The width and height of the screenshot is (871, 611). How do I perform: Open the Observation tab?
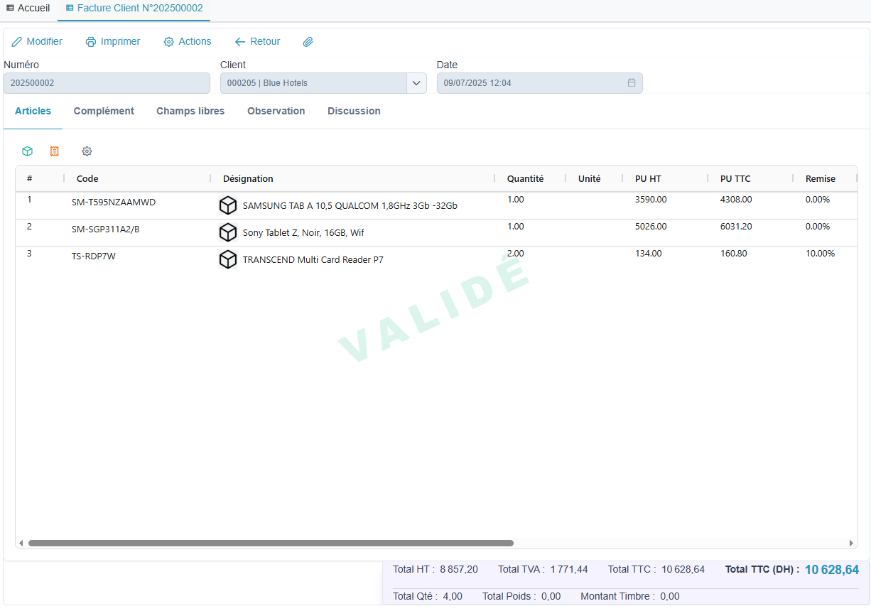point(276,111)
